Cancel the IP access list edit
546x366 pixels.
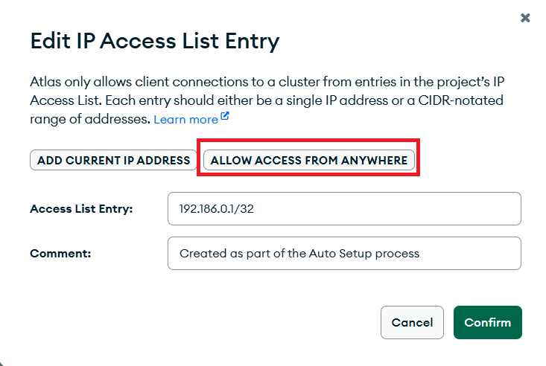[x=412, y=322]
